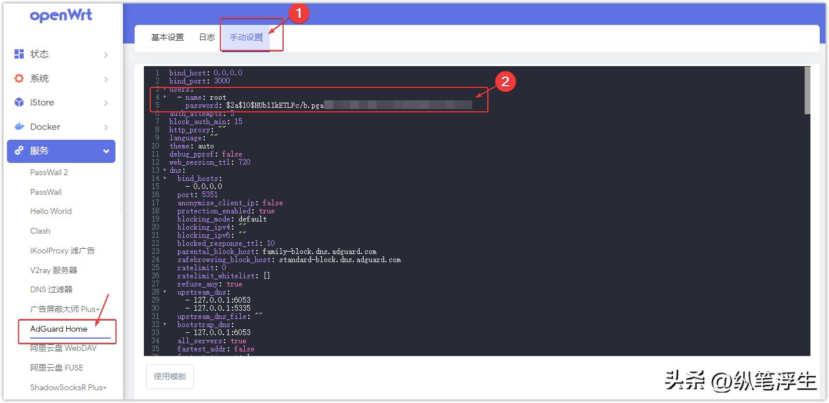Viewport: 829px width, 403px height.
Task: Collapse the 服务 section
Action: (106, 151)
